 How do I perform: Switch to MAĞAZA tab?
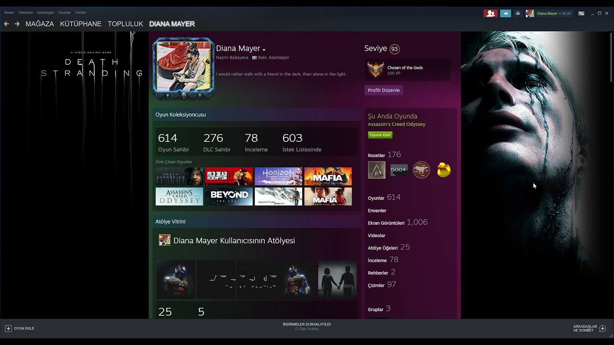[x=39, y=24]
